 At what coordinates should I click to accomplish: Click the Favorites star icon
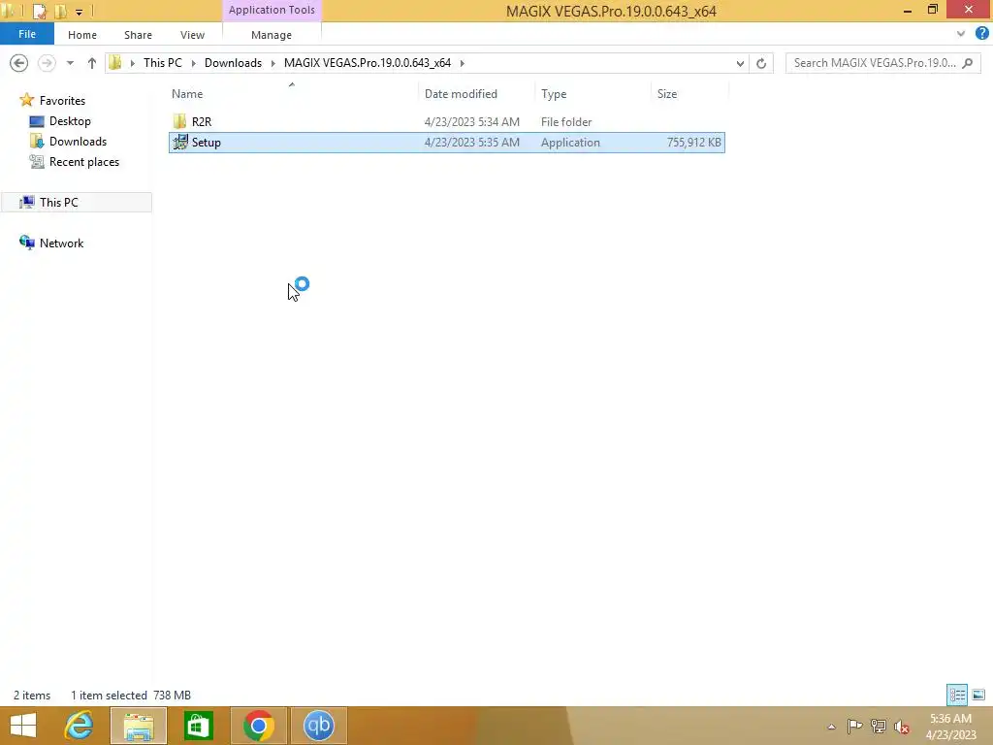(x=26, y=100)
